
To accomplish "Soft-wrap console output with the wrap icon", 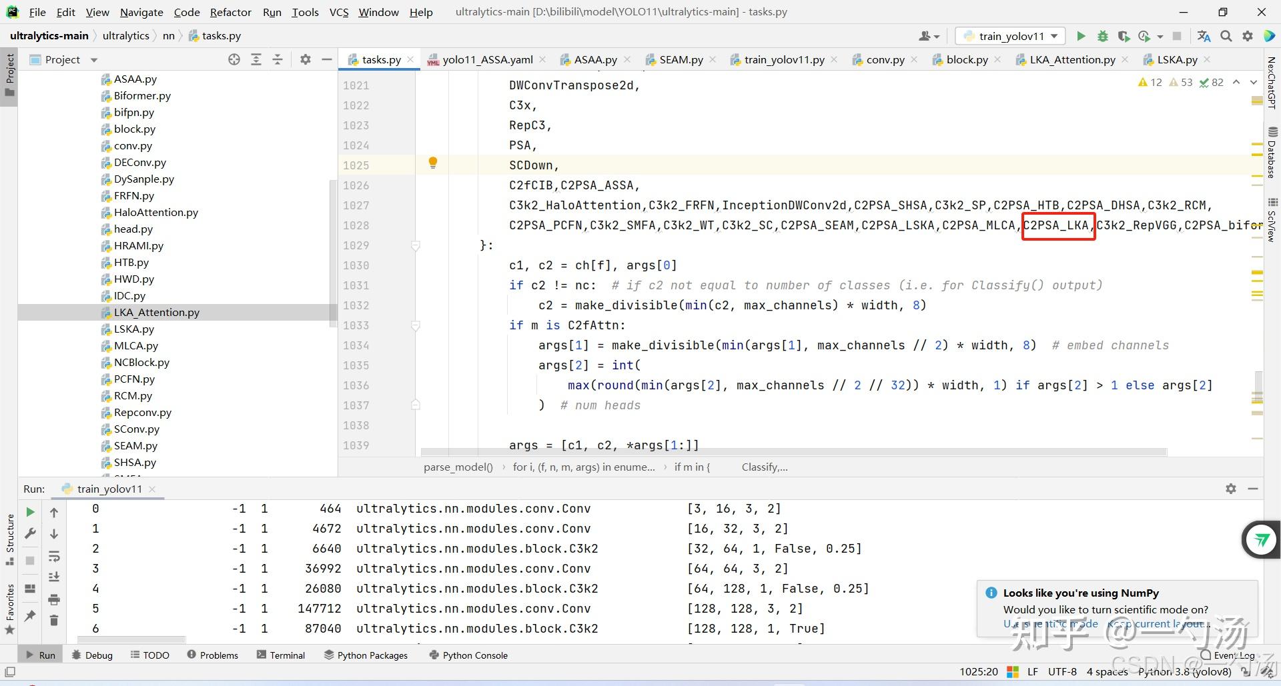I will pos(54,557).
